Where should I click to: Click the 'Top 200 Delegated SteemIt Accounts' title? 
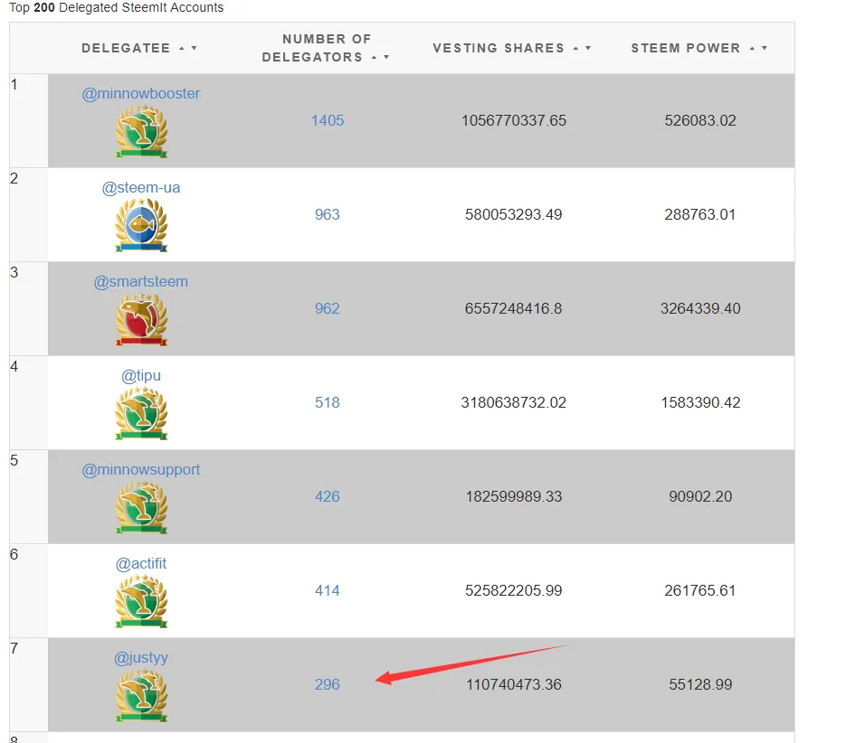(x=116, y=7)
